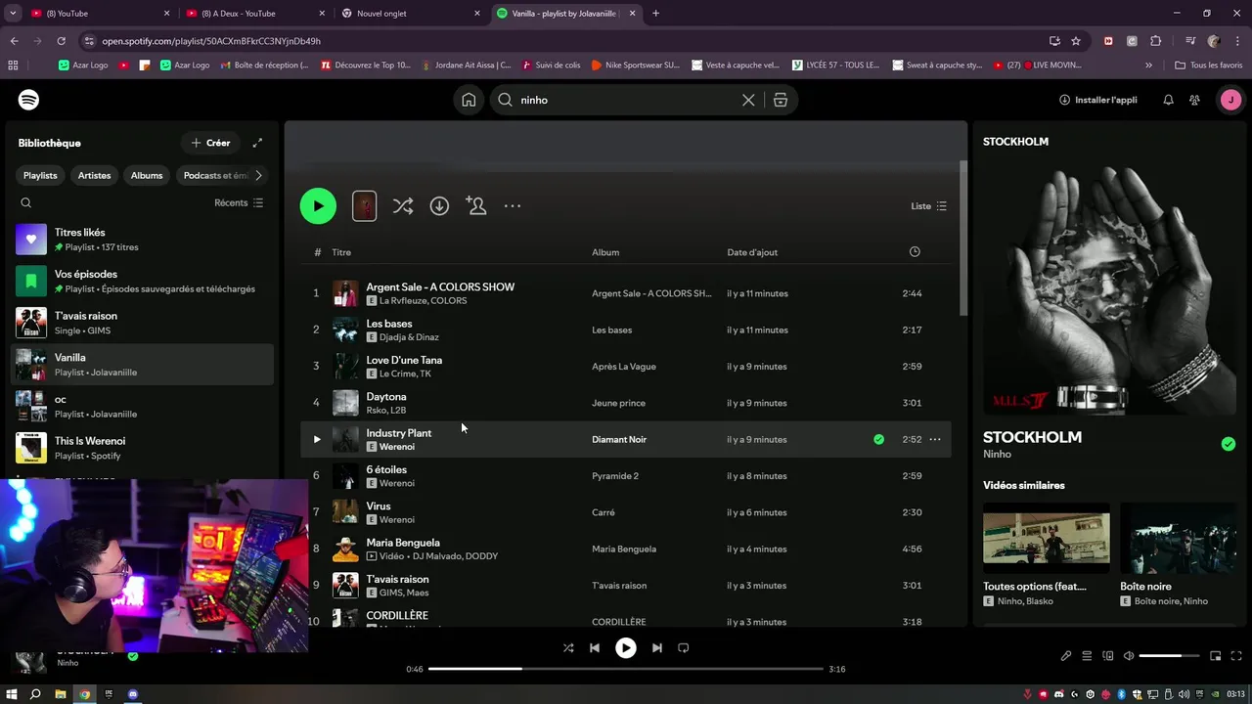Click Installer l'appli button
Screen dimensions: 1252x704
pyautogui.click(x=1098, y=100)
